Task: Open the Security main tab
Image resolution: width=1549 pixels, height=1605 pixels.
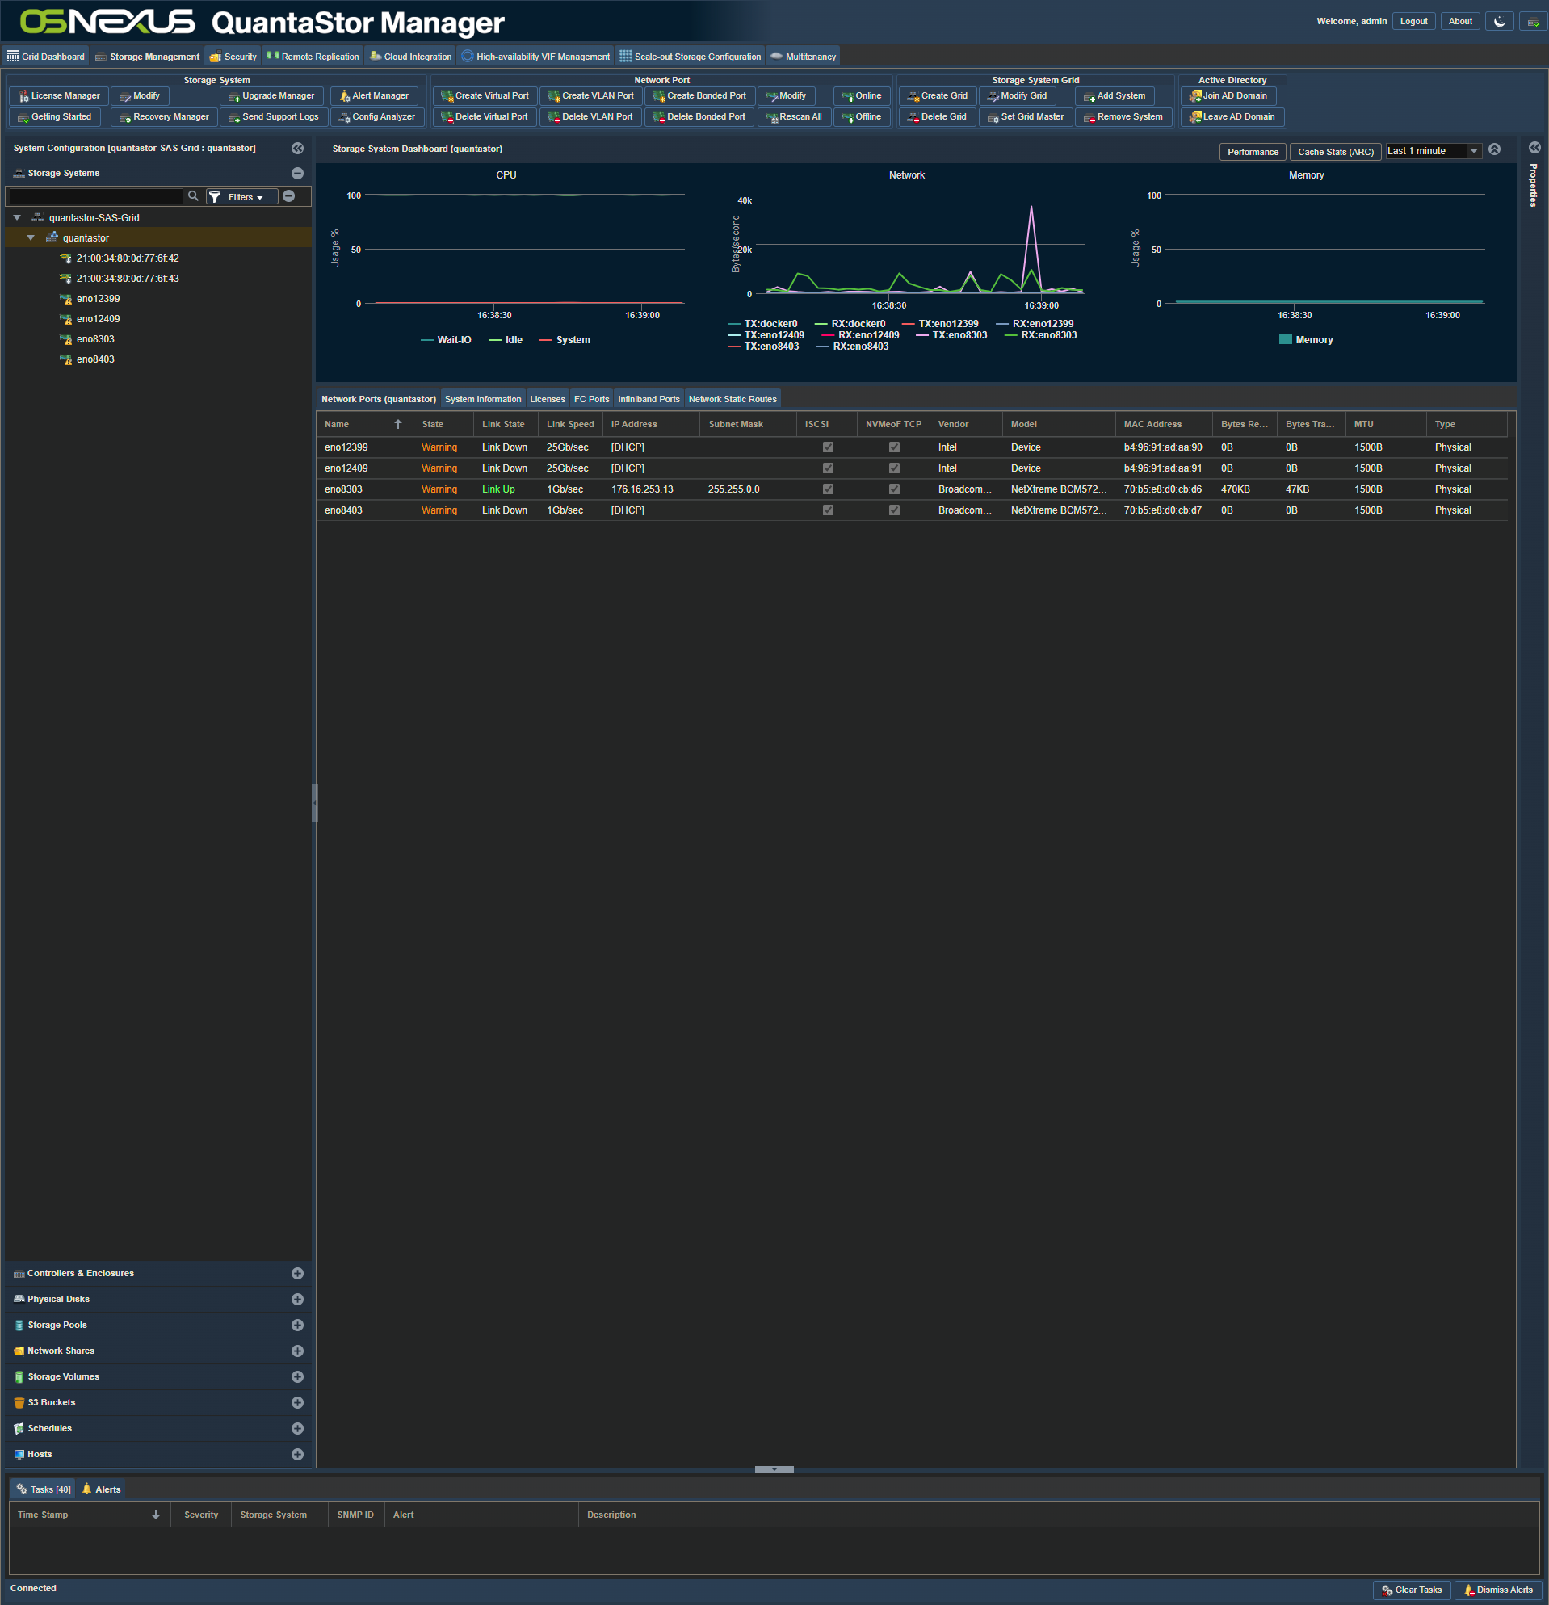Action: pyautogui.click(x=233, y=57)
